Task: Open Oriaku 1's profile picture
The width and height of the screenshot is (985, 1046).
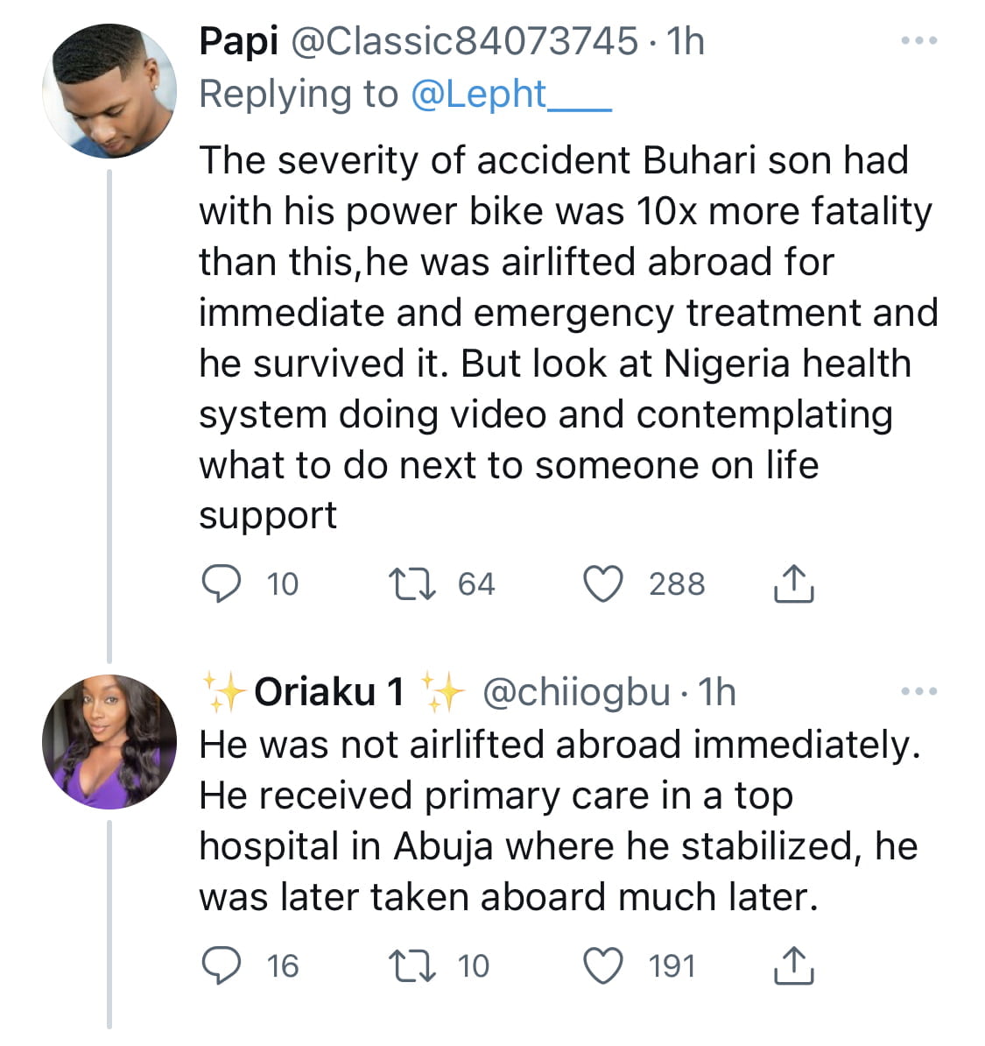Action: 109,742
